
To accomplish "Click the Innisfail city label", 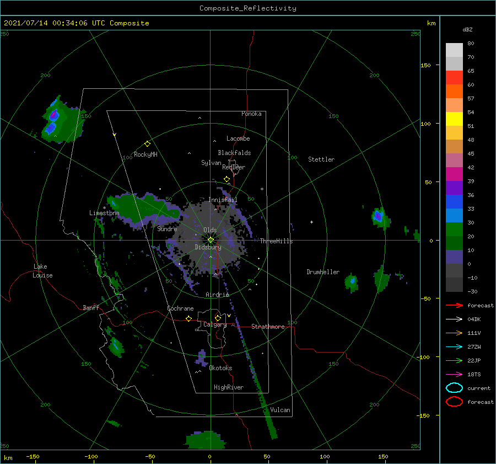I will click(223, 200).
